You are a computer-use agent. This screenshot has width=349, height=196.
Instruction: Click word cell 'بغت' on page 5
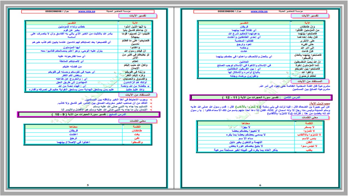pos(137,134)
